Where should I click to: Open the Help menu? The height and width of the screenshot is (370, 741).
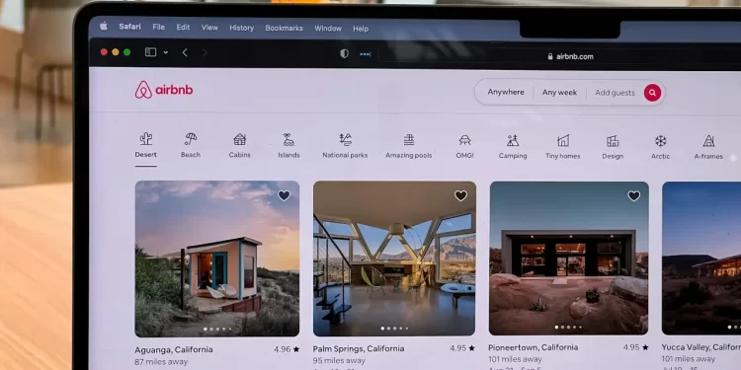pos(361,29)
